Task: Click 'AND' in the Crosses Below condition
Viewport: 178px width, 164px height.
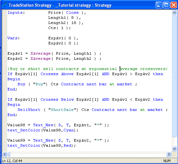Action: point(106,99)
